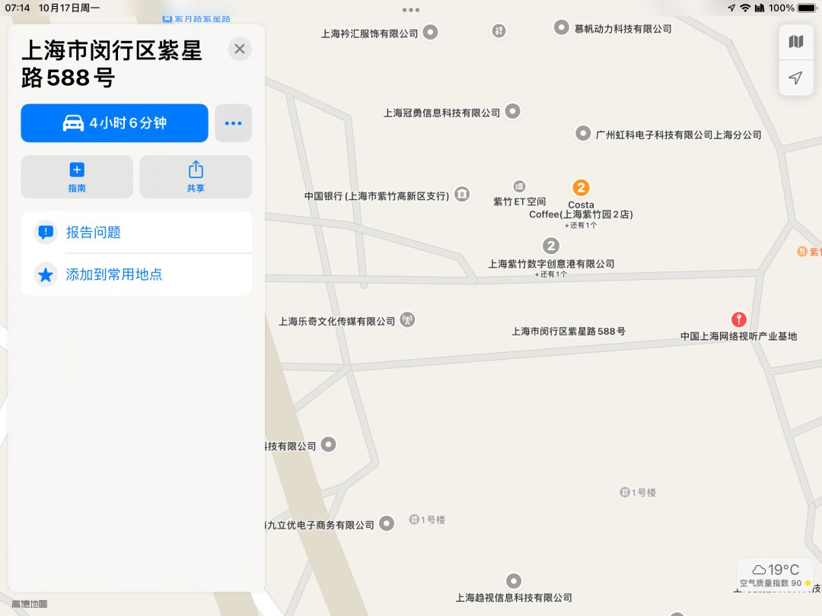Select the 紫竹ET空间 building marker
Image resolution: width=822 pixels, height=616 pixels.
pyautogui.click(x=519, y=186)
